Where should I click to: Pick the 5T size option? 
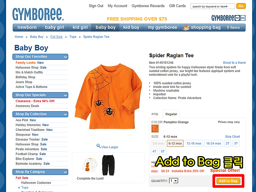(162, 151)
